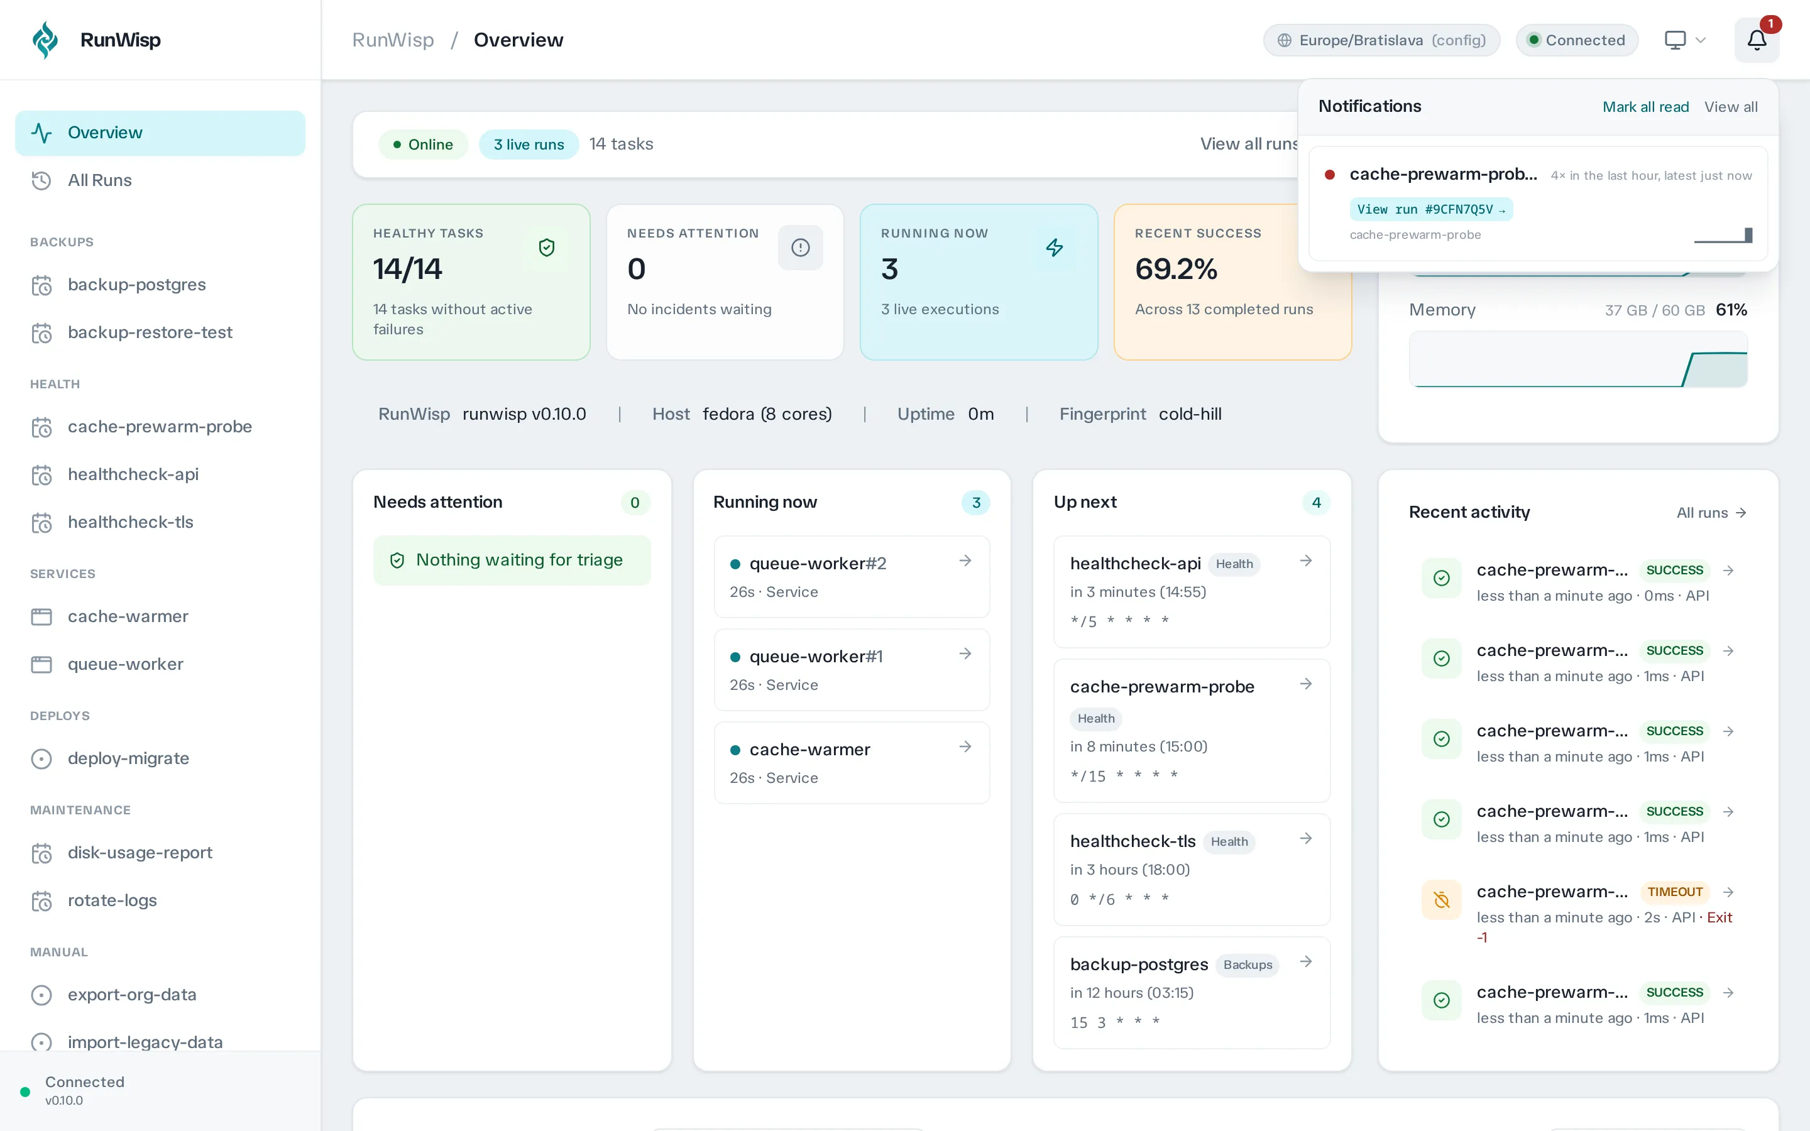
Task: Select backup-postgres in the sidebar
Action: click(x=160, y=285)
